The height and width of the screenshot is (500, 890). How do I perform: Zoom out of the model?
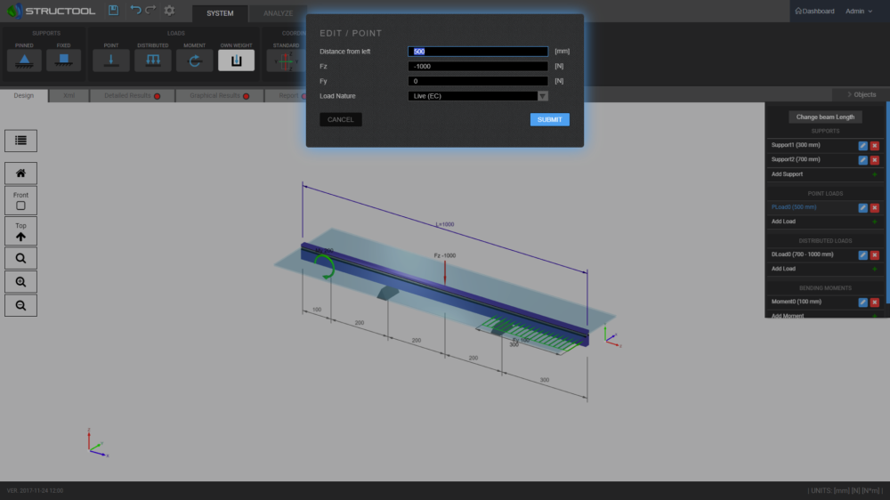click(21, 305)
